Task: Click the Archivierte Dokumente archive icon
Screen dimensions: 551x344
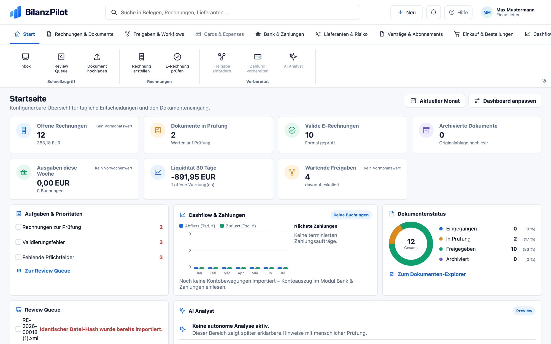Action: click(426, 130)
